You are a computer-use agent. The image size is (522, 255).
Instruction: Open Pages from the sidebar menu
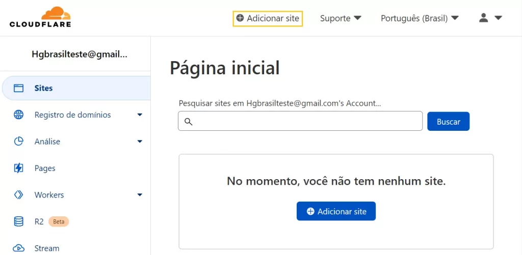(x=45, y=168)
